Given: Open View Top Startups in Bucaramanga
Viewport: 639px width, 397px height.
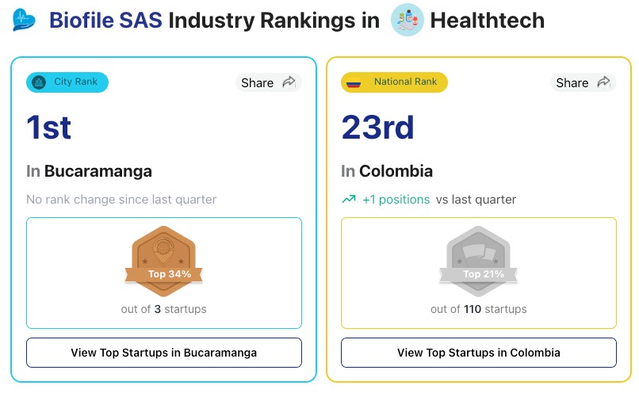Looking at the screenshot, I should point(164,353).
